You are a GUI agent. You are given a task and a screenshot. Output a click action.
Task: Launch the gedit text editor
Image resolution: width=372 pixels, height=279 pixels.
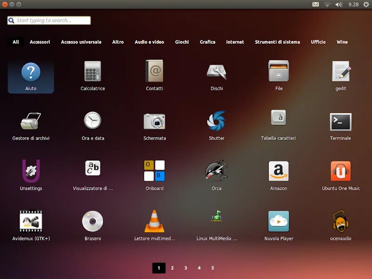[341, 76]
